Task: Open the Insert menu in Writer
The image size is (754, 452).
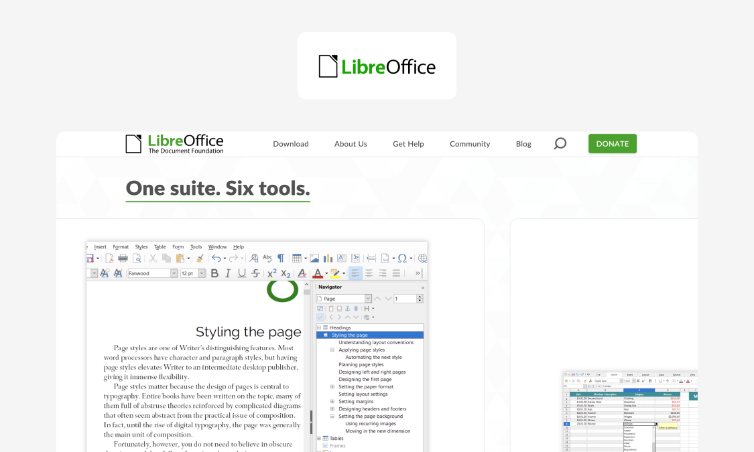Action: [100, 247]
